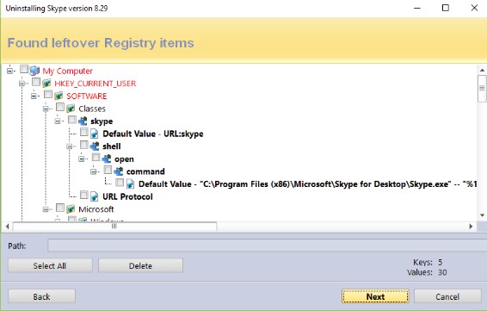487x311 pixels.
Task: Click the shell registry key icon
Action: (x=95, y=146)
